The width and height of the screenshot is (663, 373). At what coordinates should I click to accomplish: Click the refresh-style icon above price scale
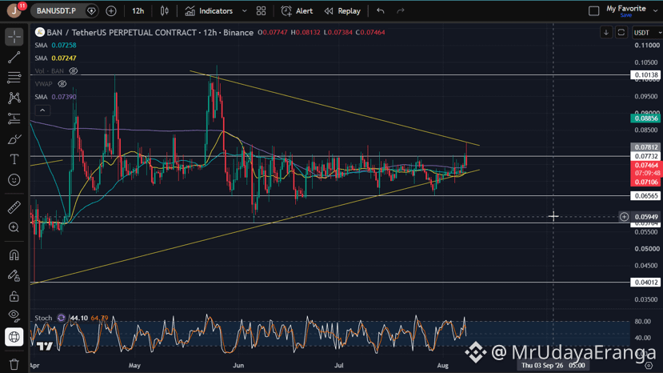[x=621, y=33]
